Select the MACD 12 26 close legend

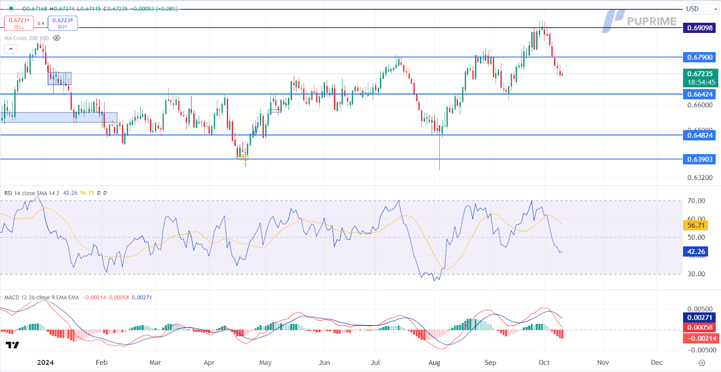click(41, 297)
